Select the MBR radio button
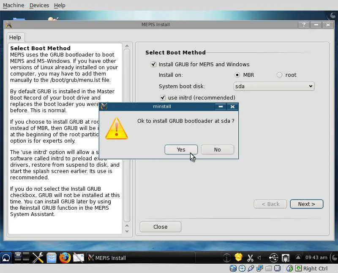 [x=237, y=75]
